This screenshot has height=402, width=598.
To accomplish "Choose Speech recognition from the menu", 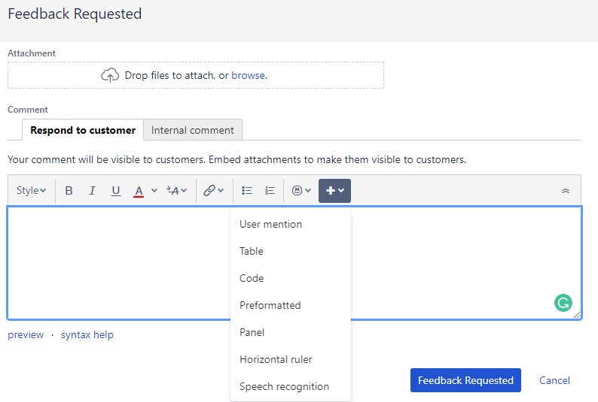I will [284, 386].
